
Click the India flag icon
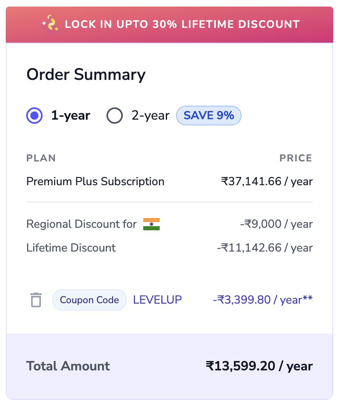click(151, 224)
